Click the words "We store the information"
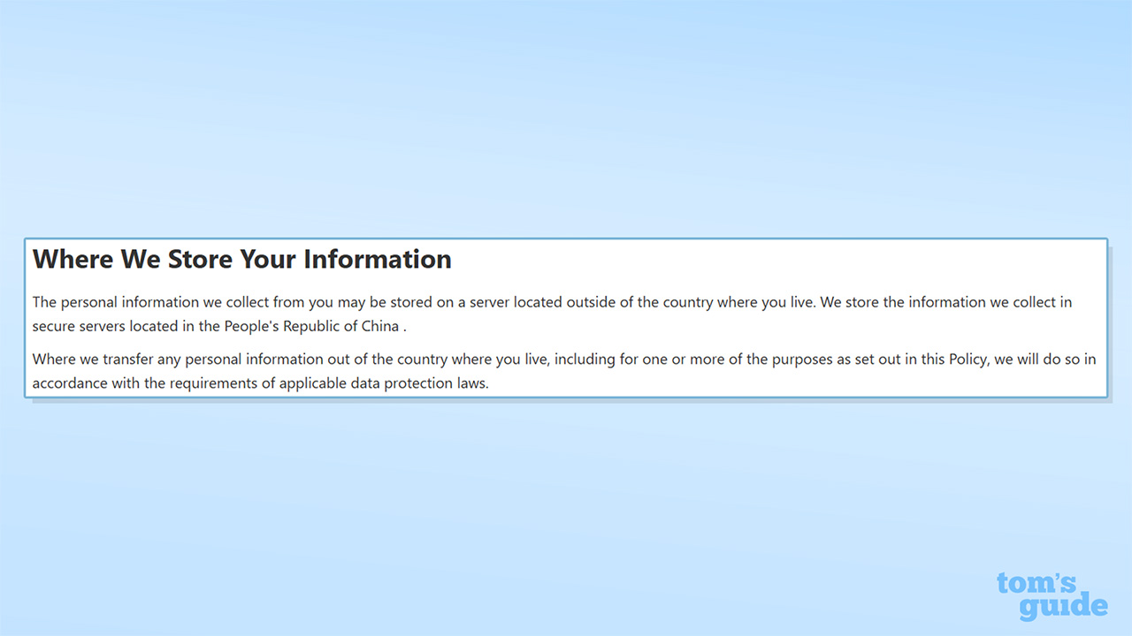The width and height of the screenshot is (1132, 636). pos(903,302)
